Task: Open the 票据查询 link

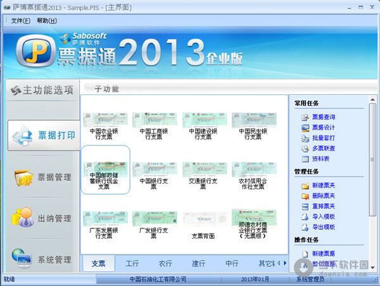Action: point(324,117)
